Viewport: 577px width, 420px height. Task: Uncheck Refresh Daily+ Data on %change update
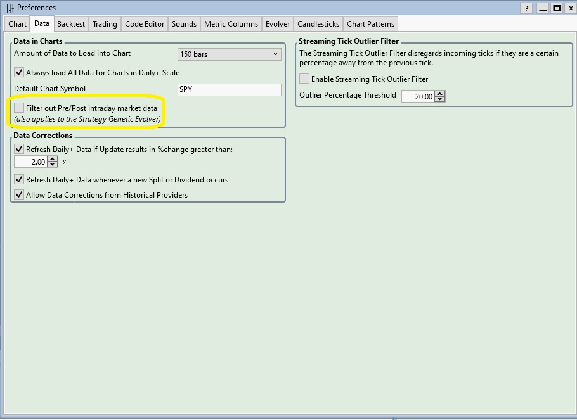point(19,150)
